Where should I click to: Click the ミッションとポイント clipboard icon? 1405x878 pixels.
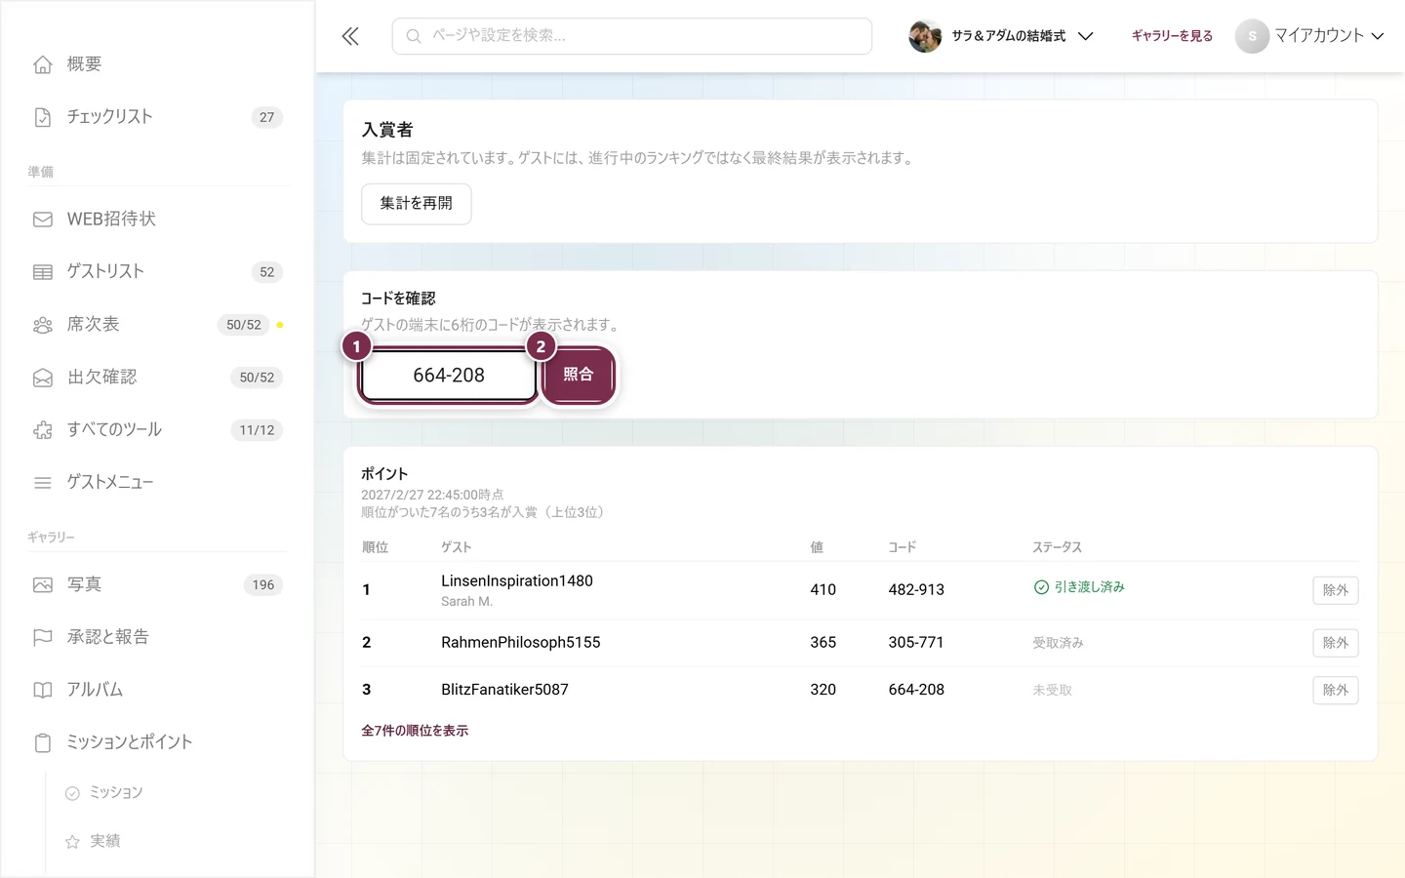(x=43, y=743)
